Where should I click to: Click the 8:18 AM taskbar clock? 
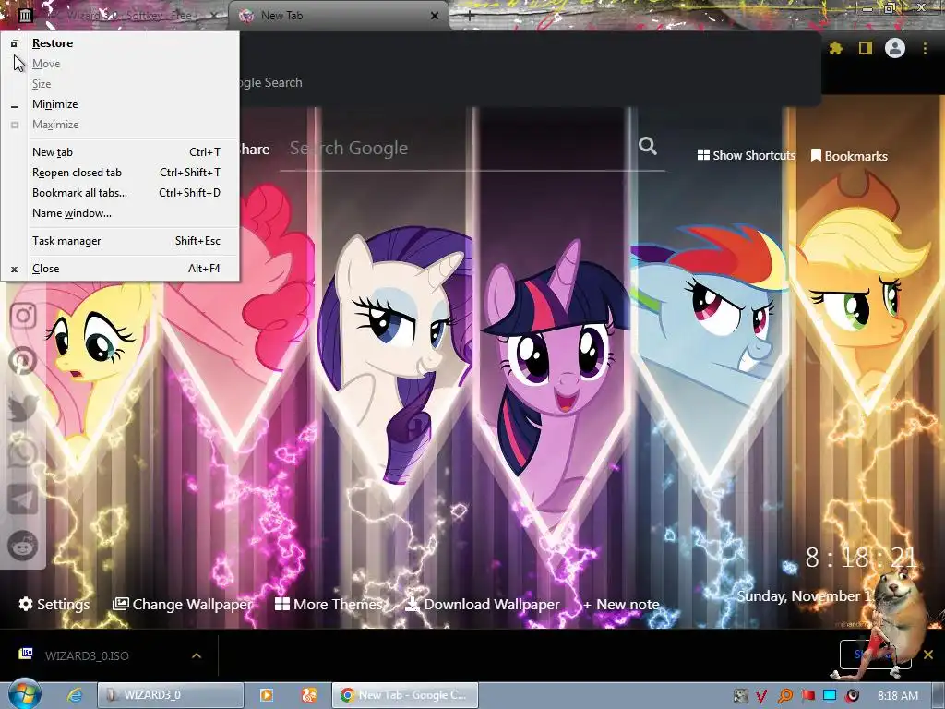tap(897, 696)
